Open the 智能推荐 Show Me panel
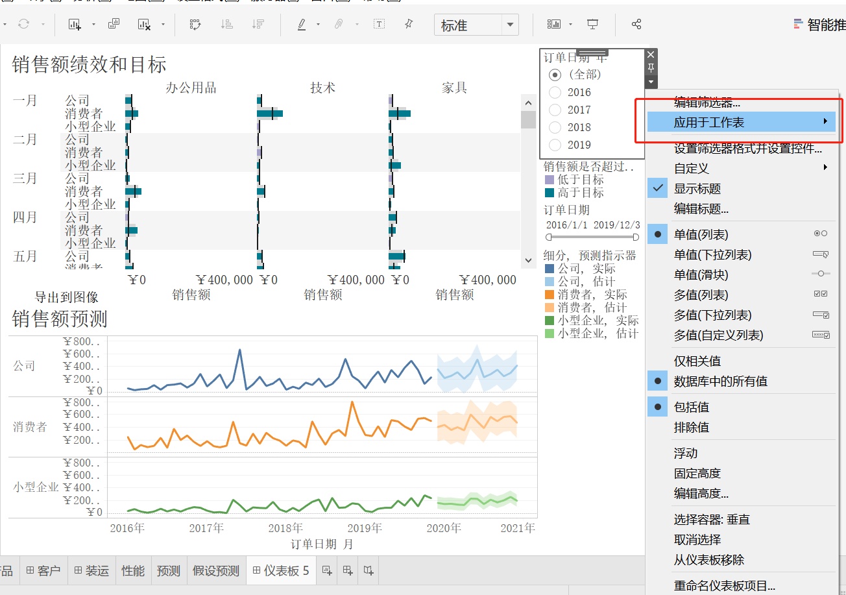This screenshot has width=846, height=595. tap(819, 25)
